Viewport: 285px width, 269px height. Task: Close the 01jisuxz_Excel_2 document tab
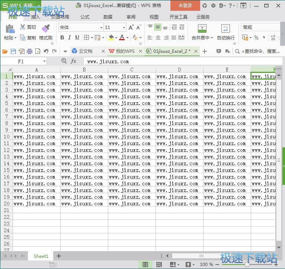coord(196,51)
